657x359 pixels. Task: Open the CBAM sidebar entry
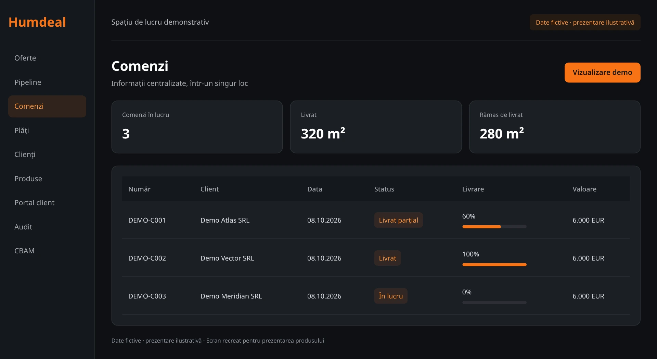pyautogui.click(x=47, y=251)
